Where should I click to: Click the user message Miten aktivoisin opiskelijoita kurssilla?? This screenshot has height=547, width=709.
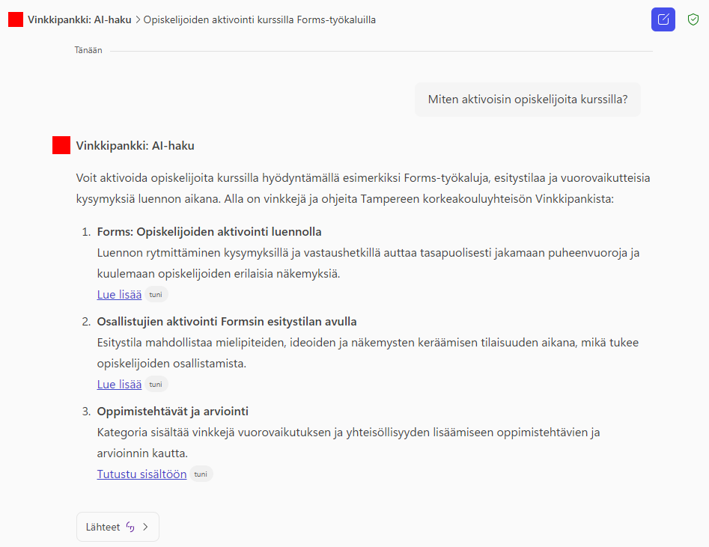tap(527, 100)
